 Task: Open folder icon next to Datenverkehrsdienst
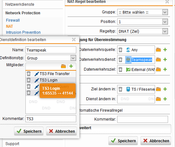pos(158,59)
